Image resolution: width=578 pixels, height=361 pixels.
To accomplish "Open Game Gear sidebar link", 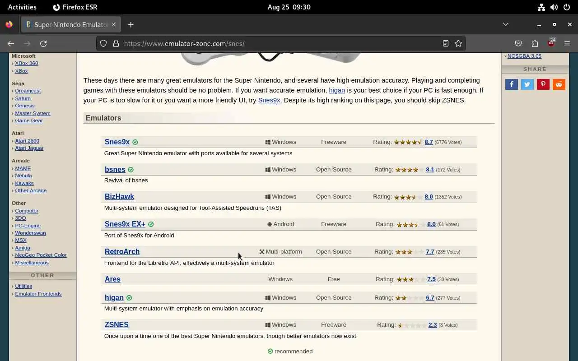I will tap(29, 120).
